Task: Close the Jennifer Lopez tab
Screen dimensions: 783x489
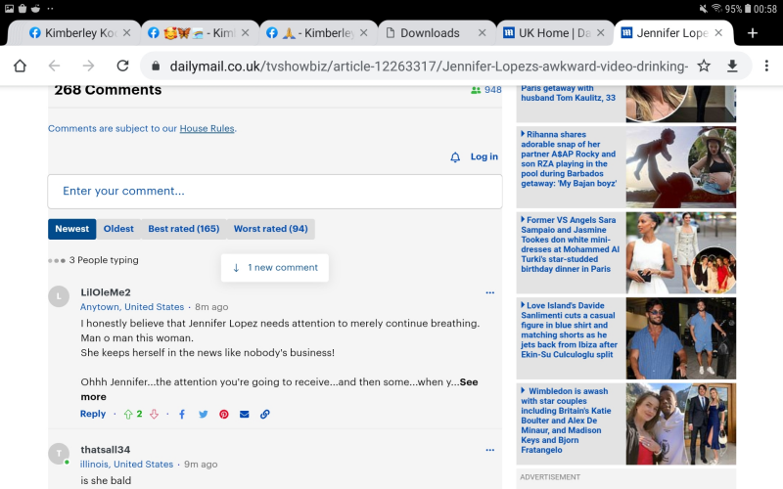Action: pos(718,33)
